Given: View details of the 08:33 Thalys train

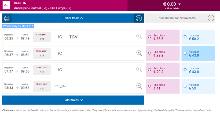Looking at the screenshot, I should pos(139,86).
